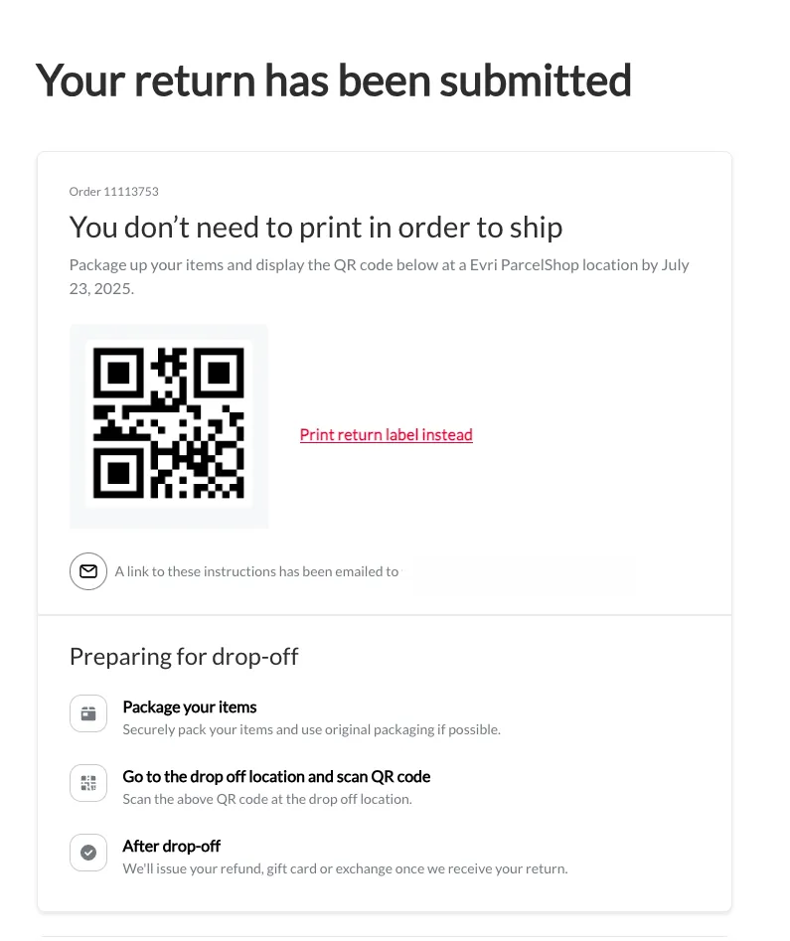Click the Your return has been submitted heading
Image resolution: width=790 pixels, height=941 pixels.
334,79
